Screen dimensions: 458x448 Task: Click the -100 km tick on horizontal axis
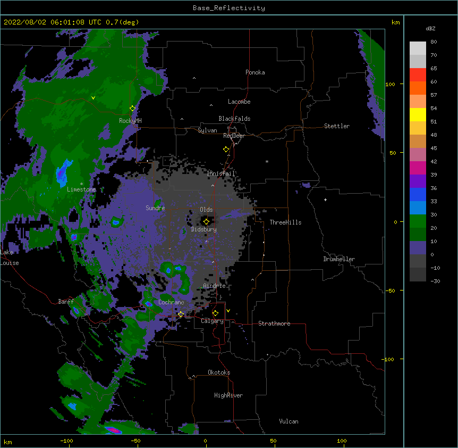[x=66, y=441]
